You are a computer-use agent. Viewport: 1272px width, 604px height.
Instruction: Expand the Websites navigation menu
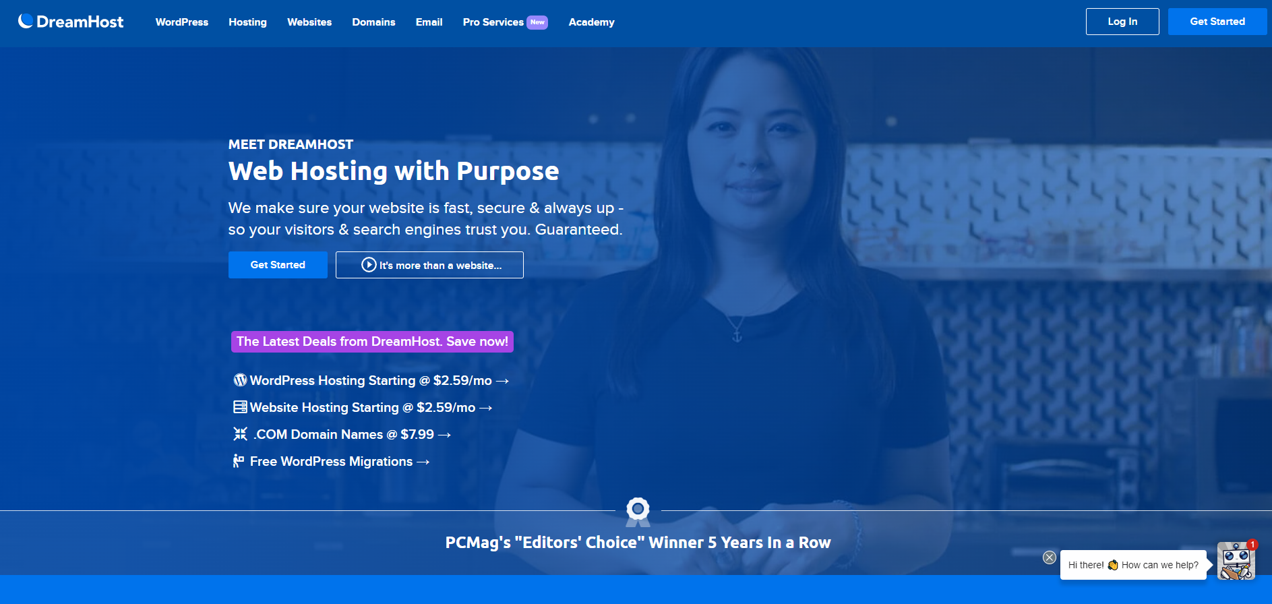[x=309, y=22]
